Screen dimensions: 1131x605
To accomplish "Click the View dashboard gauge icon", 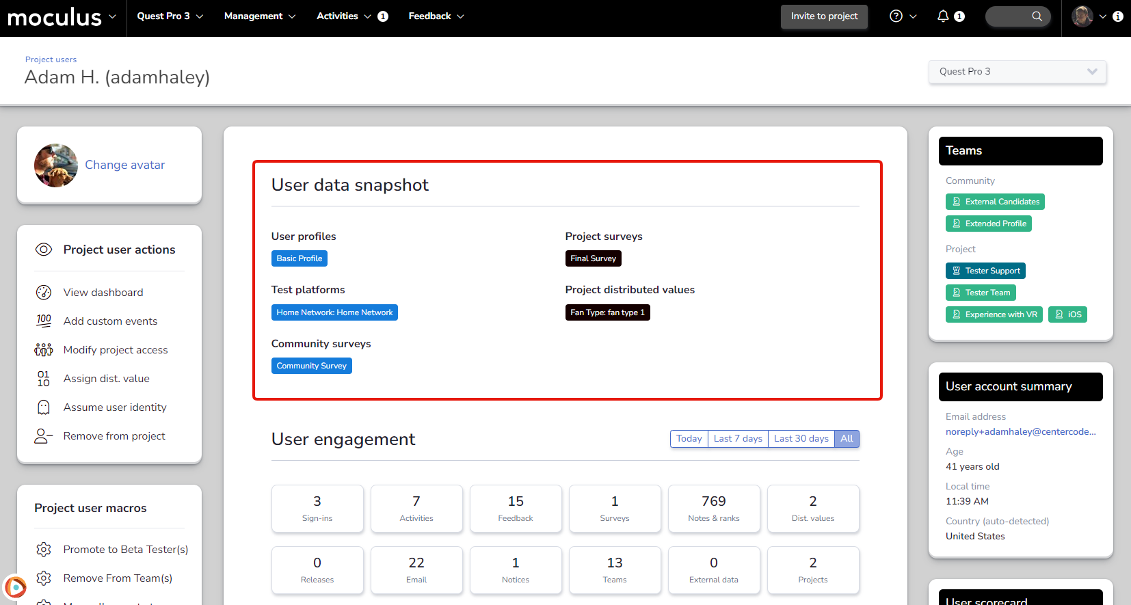I will click(44, 293).
